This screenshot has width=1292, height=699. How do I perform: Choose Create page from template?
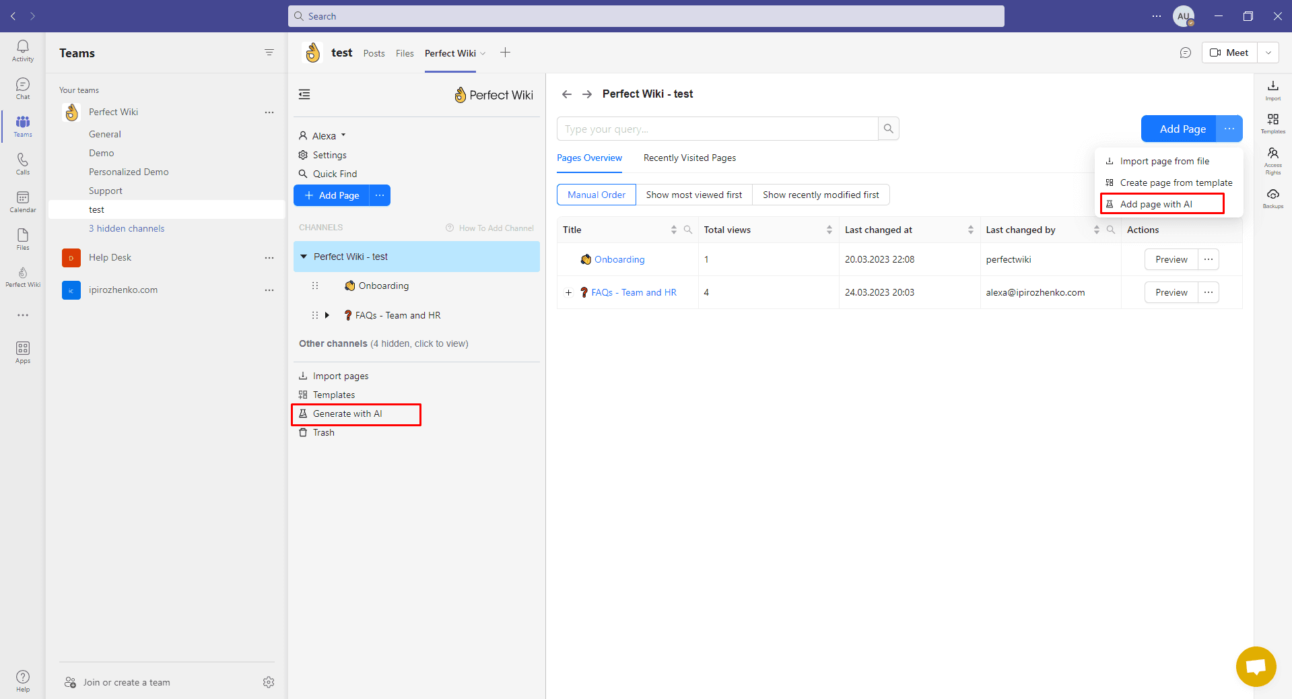click(1169, 182)
